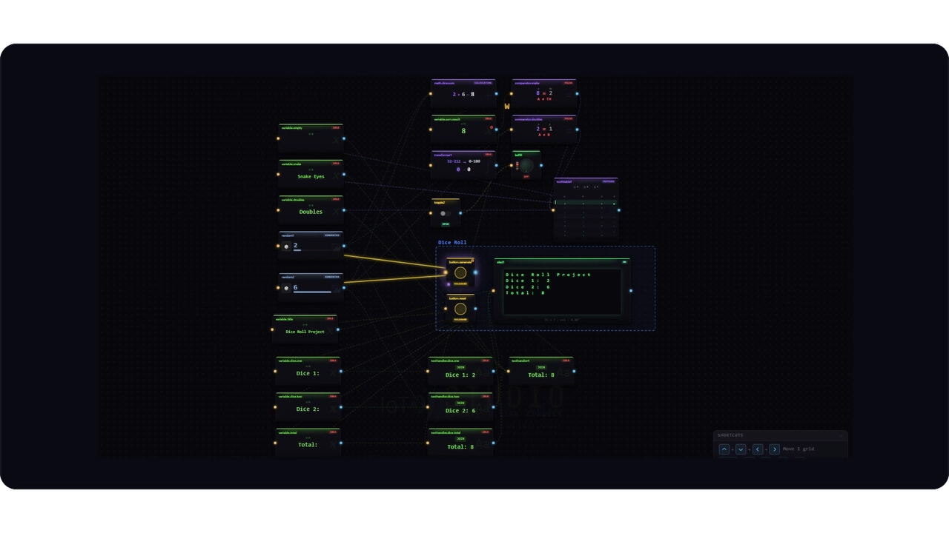Toggle the OFF state badge on led32 node

click(x=526, y=177)
